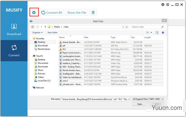Select Local Disk (C:)
Image resolution: width=186 pixels, height=117 pixels.
pyautogui.click(x=42, y=81)
